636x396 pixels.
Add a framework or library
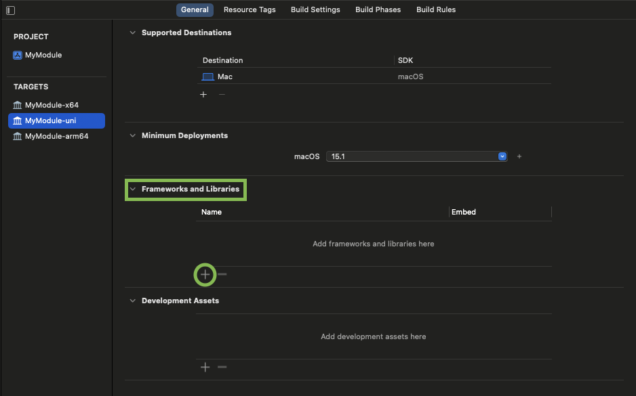(x=205, y=275)
